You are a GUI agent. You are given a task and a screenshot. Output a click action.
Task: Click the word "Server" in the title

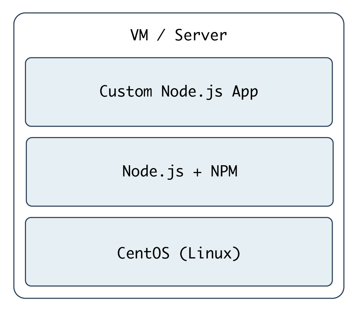point(201,35)
